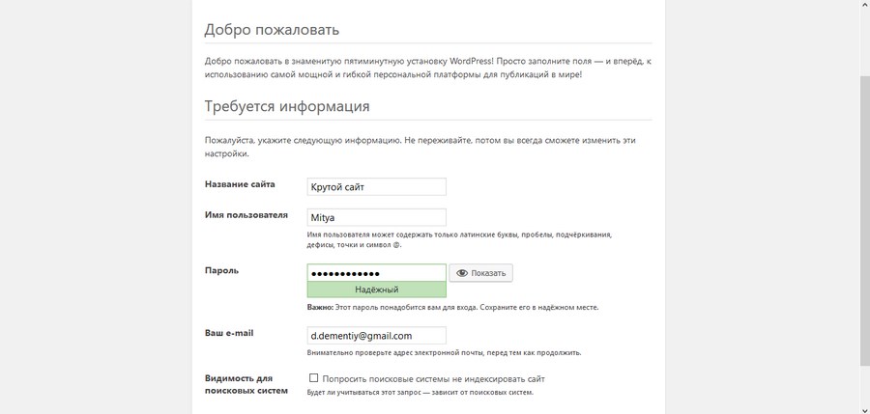Click into the username field 'Mitya'
This screenshot has width=870, height=414.
coord(376,217)
